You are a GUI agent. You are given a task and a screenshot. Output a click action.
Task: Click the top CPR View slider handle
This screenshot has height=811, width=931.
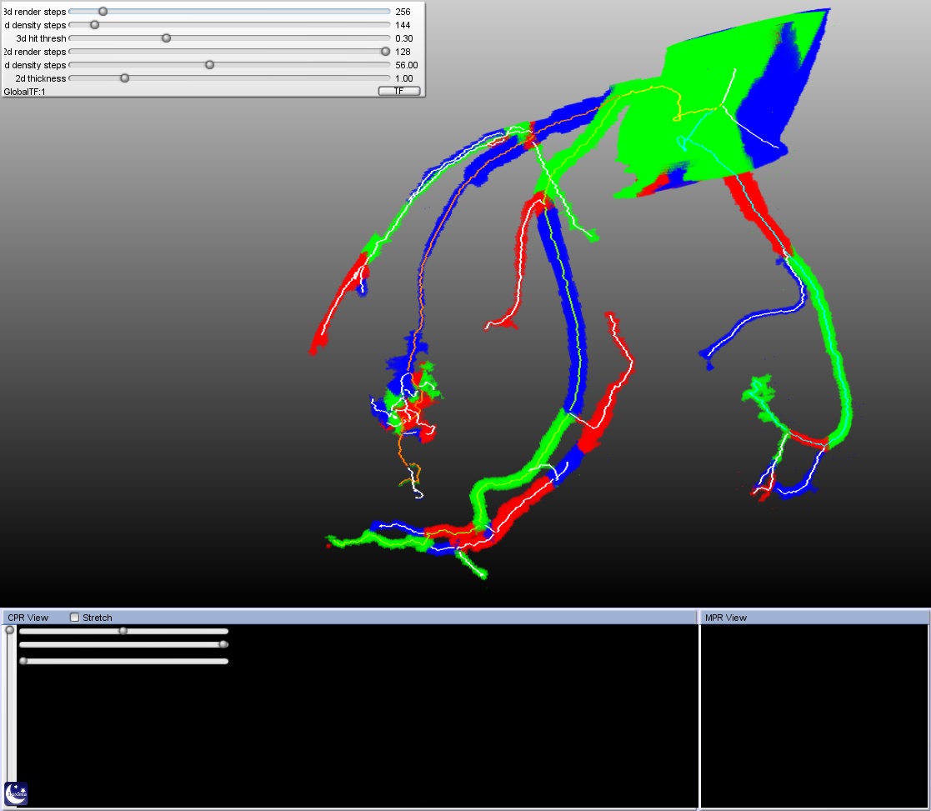pos(123,631)
